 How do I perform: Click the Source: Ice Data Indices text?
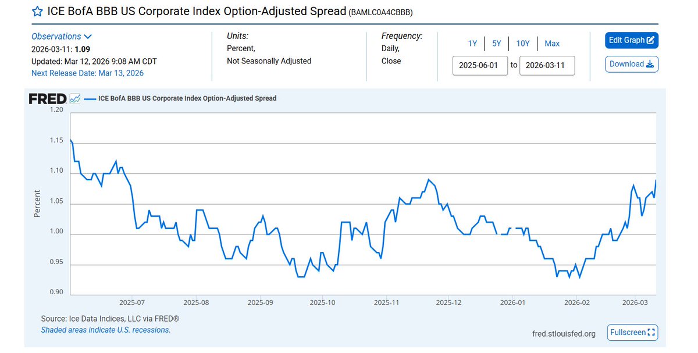point(110,319)
